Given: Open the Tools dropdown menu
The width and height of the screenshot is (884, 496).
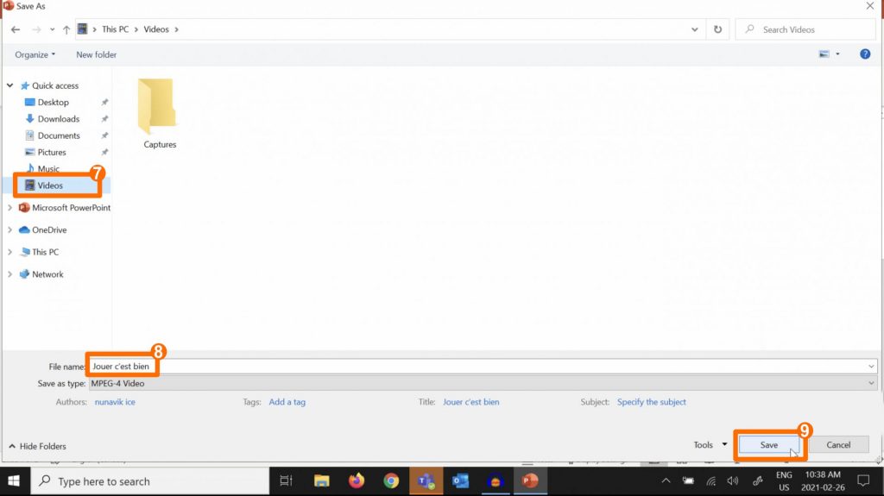Looking at the screenshot, I should [x=710, y=445].
